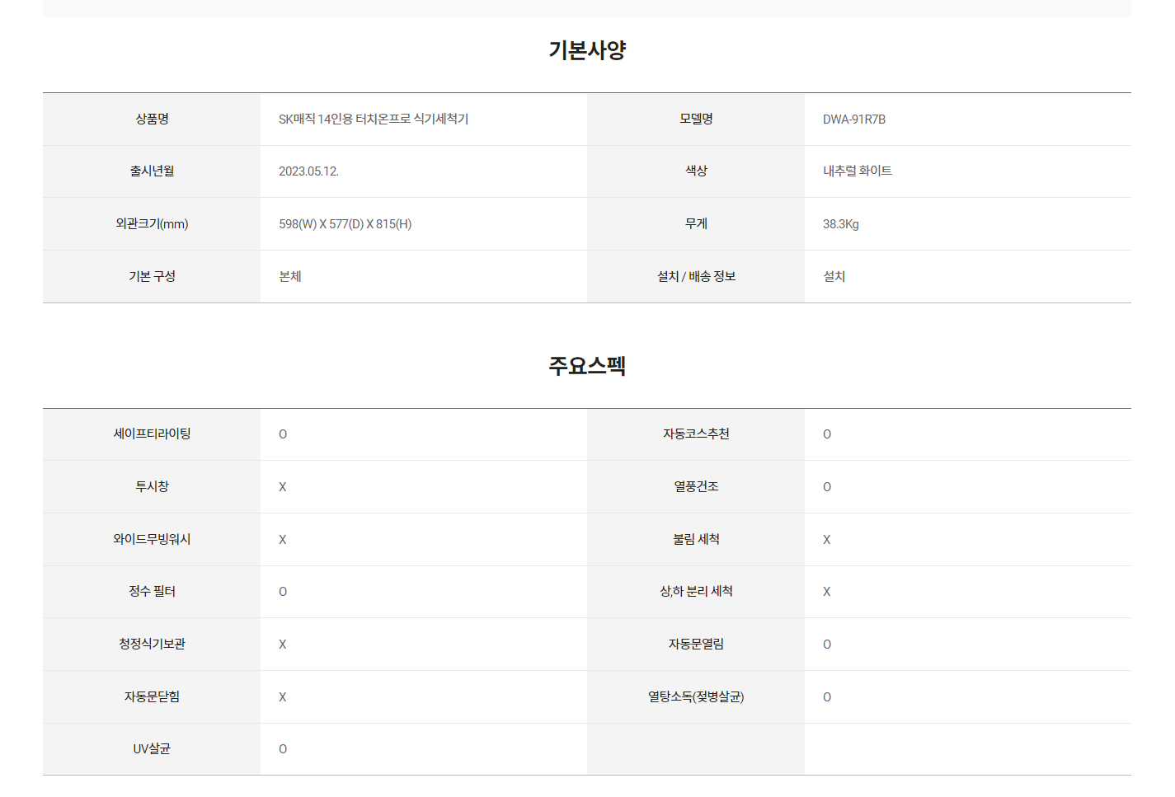
Task: Click the 내추럴 화이트 color value
Action: (858, 171)
